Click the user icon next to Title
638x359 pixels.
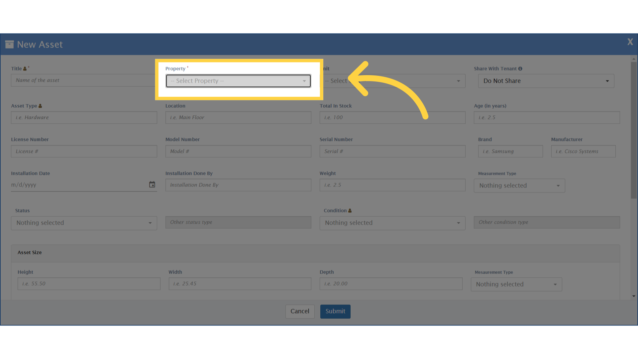(25, 68)
